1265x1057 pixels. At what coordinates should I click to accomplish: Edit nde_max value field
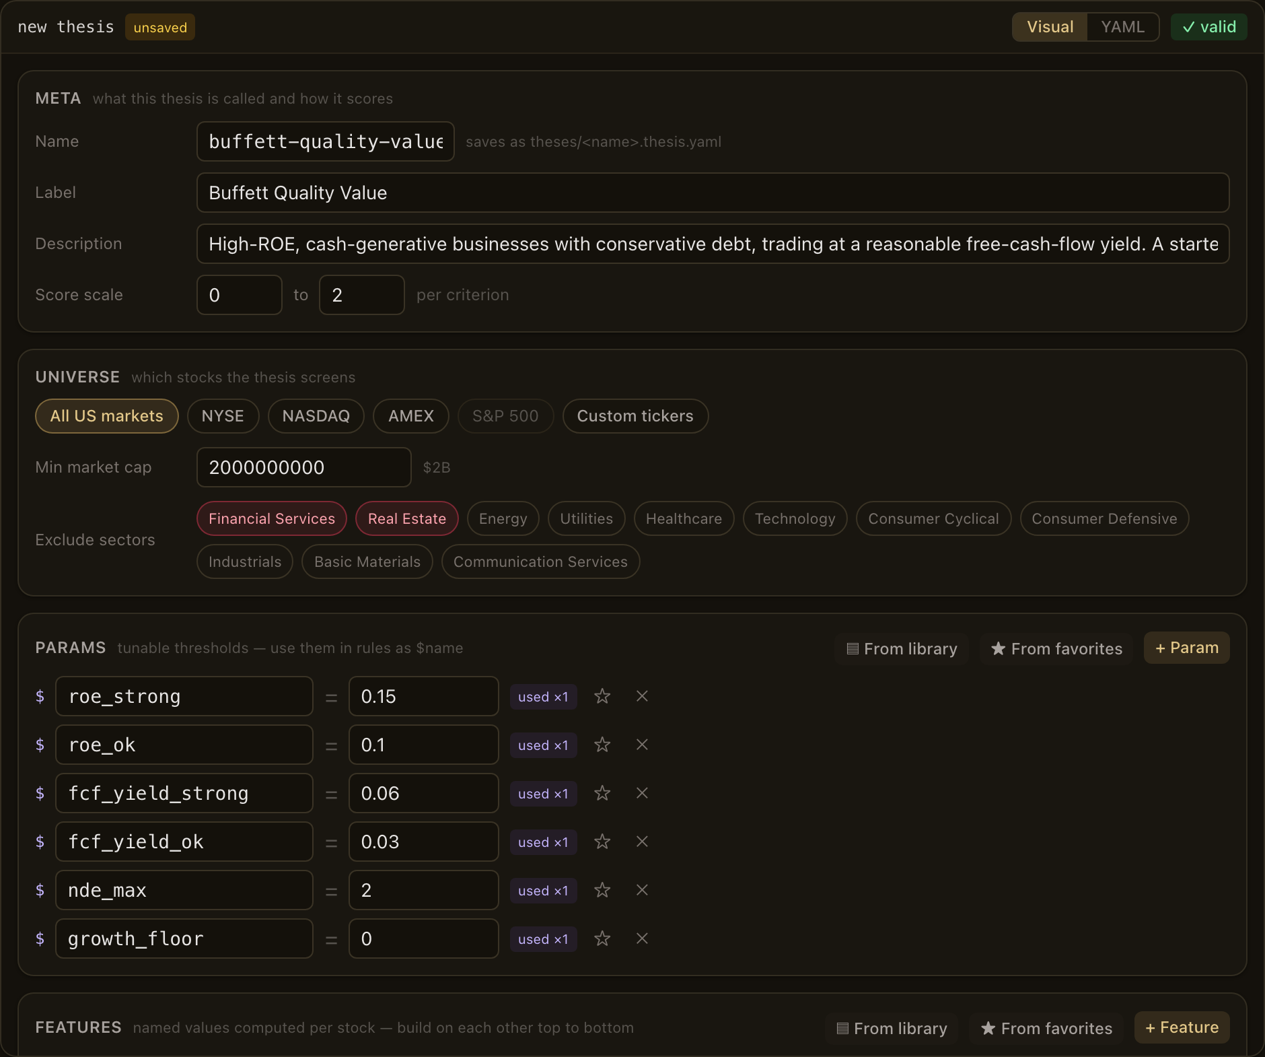424,890
